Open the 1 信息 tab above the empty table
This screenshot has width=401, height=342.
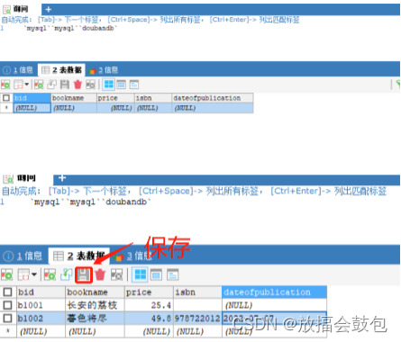pyautogui.click(x=17, y=70)
